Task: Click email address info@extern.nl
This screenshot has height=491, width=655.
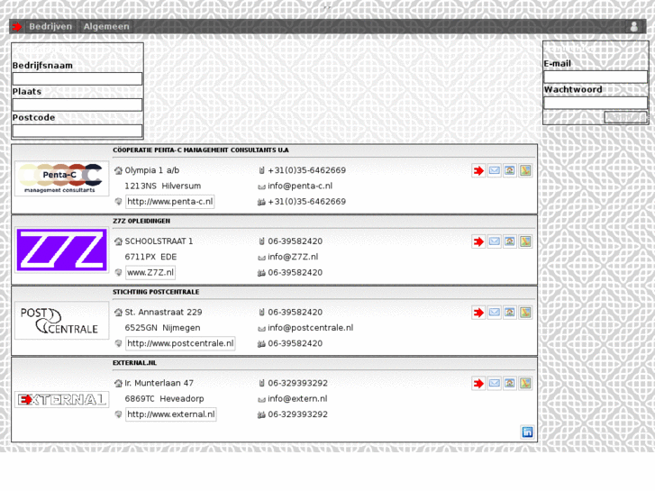Action: click(297, 399)
